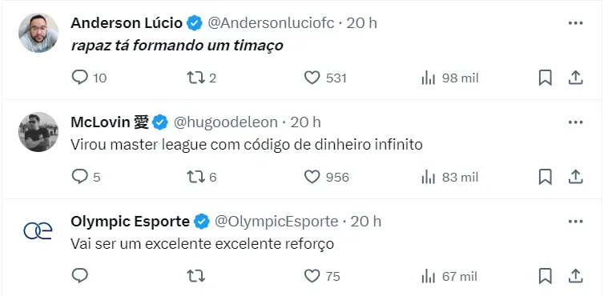Viewport: 604px width, 296px height.
Task: View analytics showing 67 mil views
Action: point(449,276)
